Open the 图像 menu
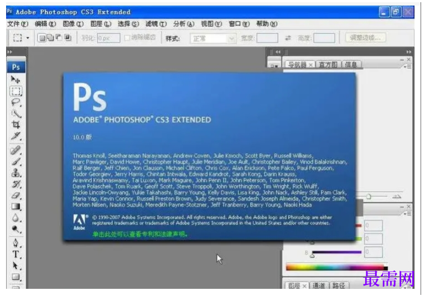This screenshot has height=296, width=425. (x=73, y=24)
